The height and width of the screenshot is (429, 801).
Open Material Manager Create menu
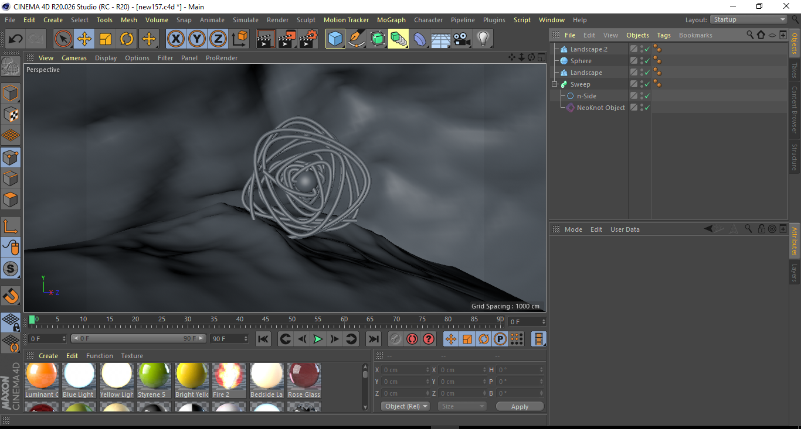(x=48, y=356)
